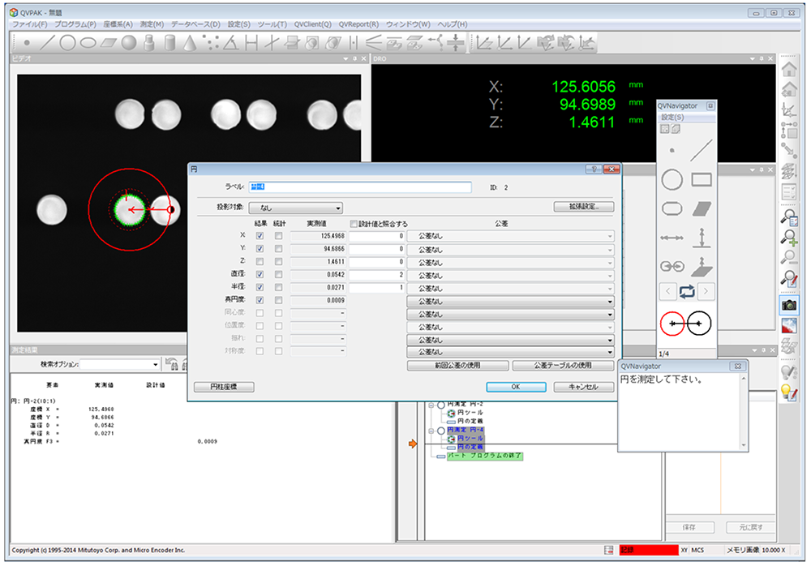Click the camera icon in right sidebar

pyautogui.click(x=788, y=305)
